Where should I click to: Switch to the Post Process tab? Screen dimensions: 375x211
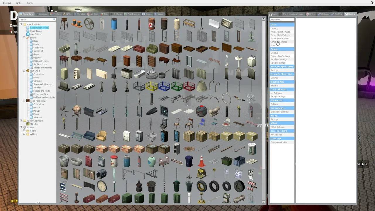(x=132, y=14)
